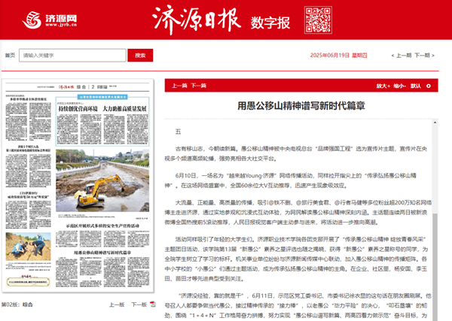Click the ornate framed box at page bottom-left
Image resolution: width=452 pixels, height=321 pixels.
pos(29,280)
